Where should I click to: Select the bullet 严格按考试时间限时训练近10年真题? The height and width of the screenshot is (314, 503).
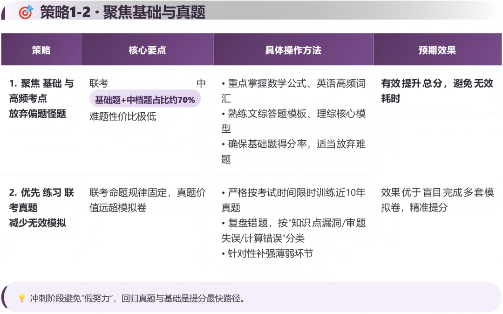(x=293, y=200)
